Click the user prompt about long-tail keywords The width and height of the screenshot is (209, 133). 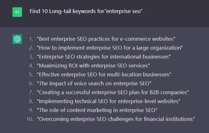point(86,11)
